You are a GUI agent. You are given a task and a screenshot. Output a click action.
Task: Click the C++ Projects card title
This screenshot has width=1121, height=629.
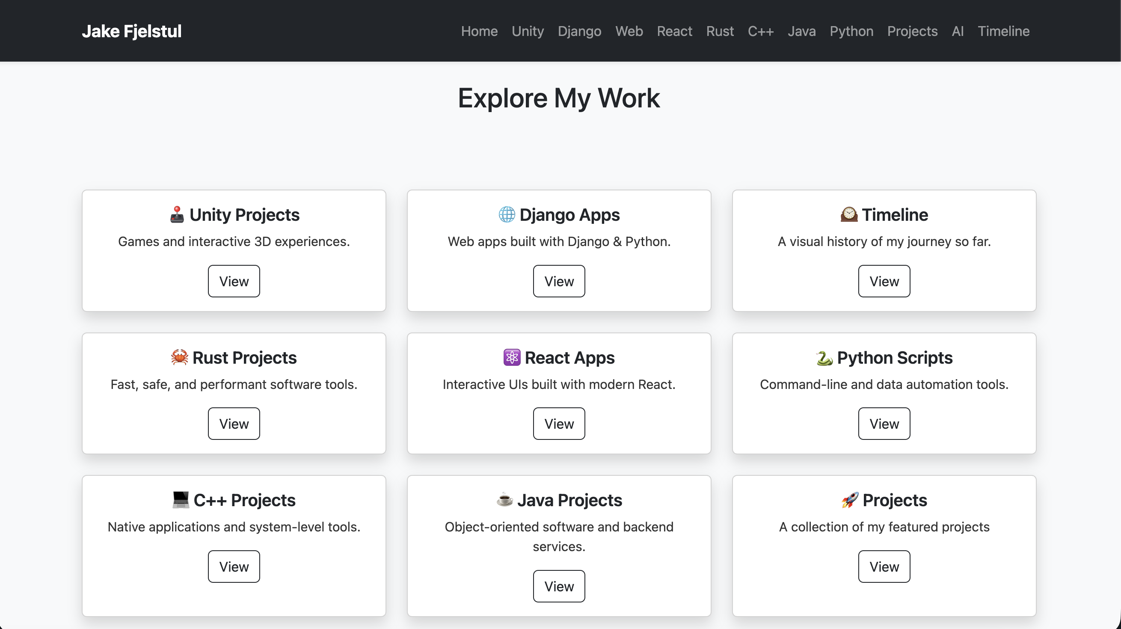245,500
